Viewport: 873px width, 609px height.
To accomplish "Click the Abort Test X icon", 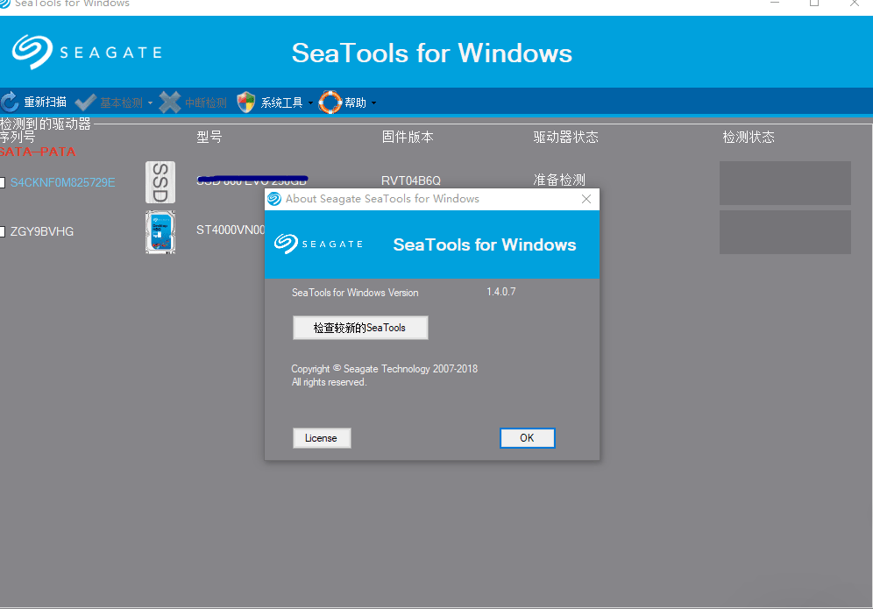I will coord(169,102).
